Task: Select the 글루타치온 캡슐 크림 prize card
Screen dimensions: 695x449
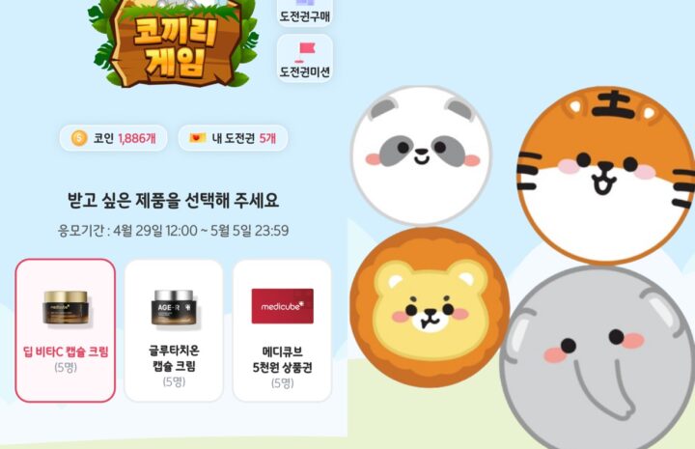Action: [x=174, y=330]
